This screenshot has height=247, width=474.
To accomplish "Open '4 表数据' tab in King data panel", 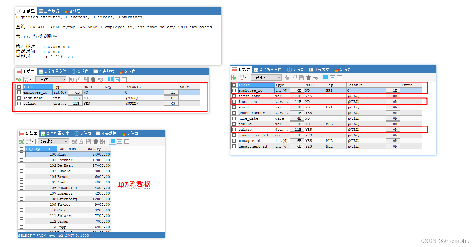I will coord(106,134).
